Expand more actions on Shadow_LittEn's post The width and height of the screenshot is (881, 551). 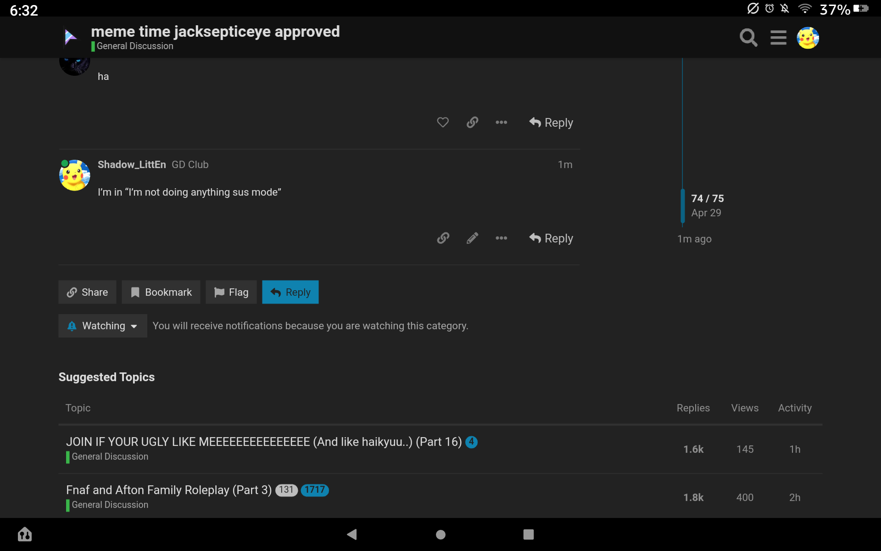501,238
